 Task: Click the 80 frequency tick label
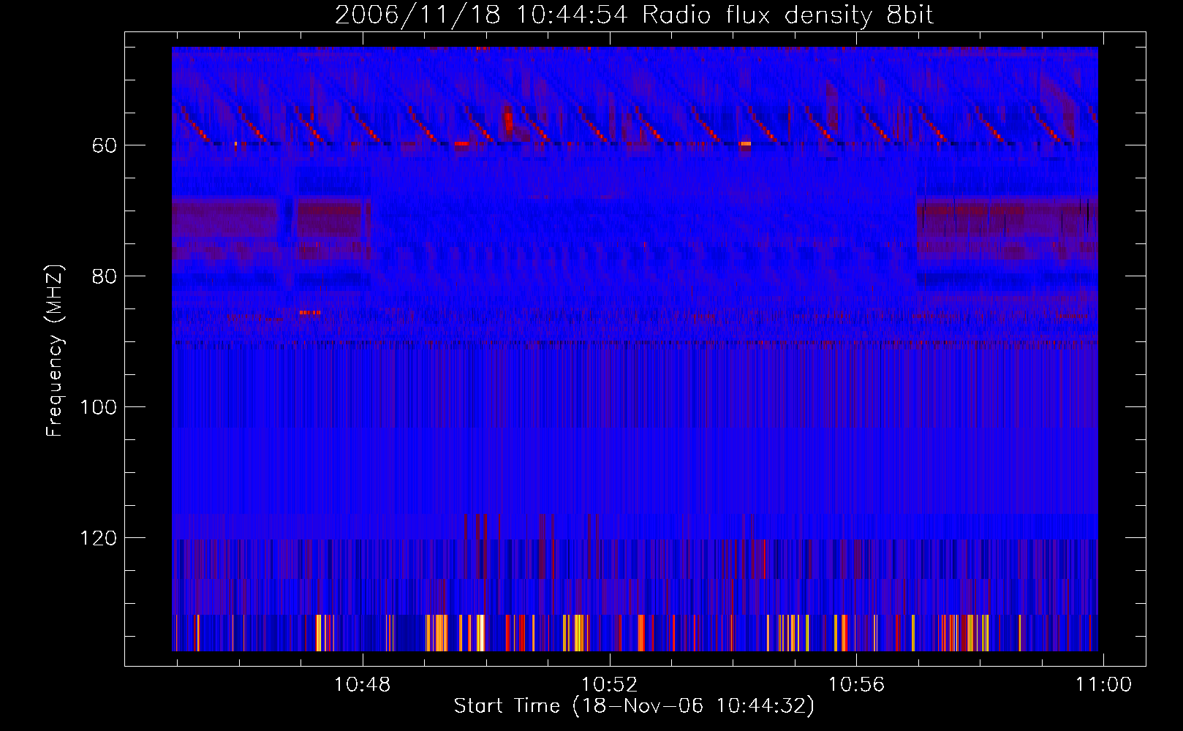pos(104,276)
